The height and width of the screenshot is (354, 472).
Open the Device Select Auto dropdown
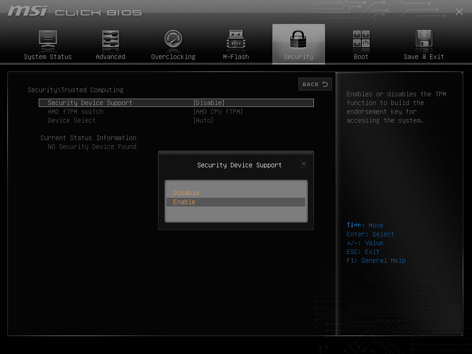203,120
